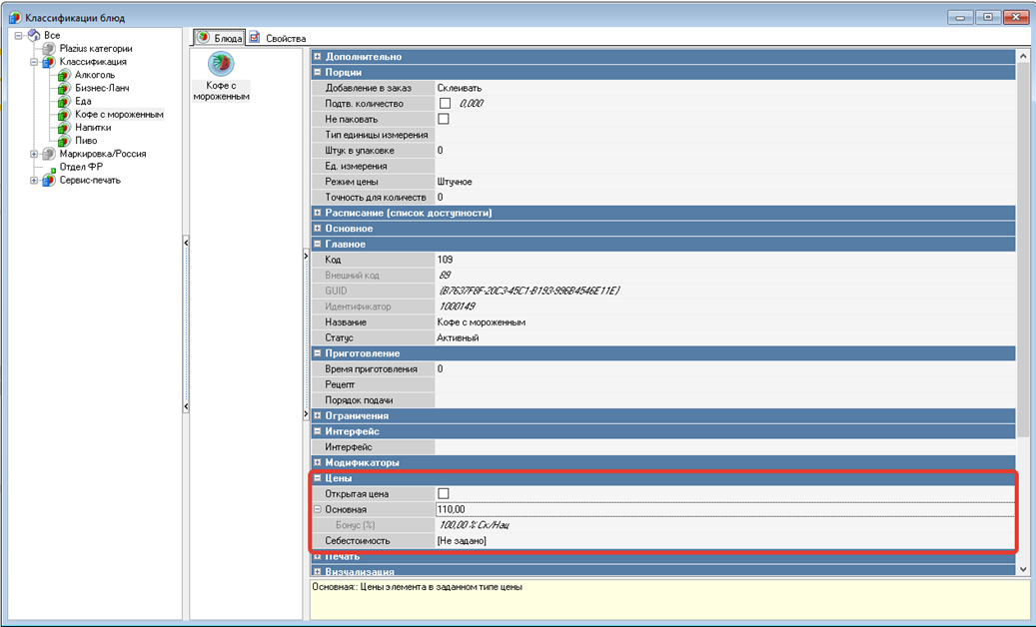This screenshot has height=627, width=1036.
Task: Click the Пиво category icon
Action: [64, 141]
